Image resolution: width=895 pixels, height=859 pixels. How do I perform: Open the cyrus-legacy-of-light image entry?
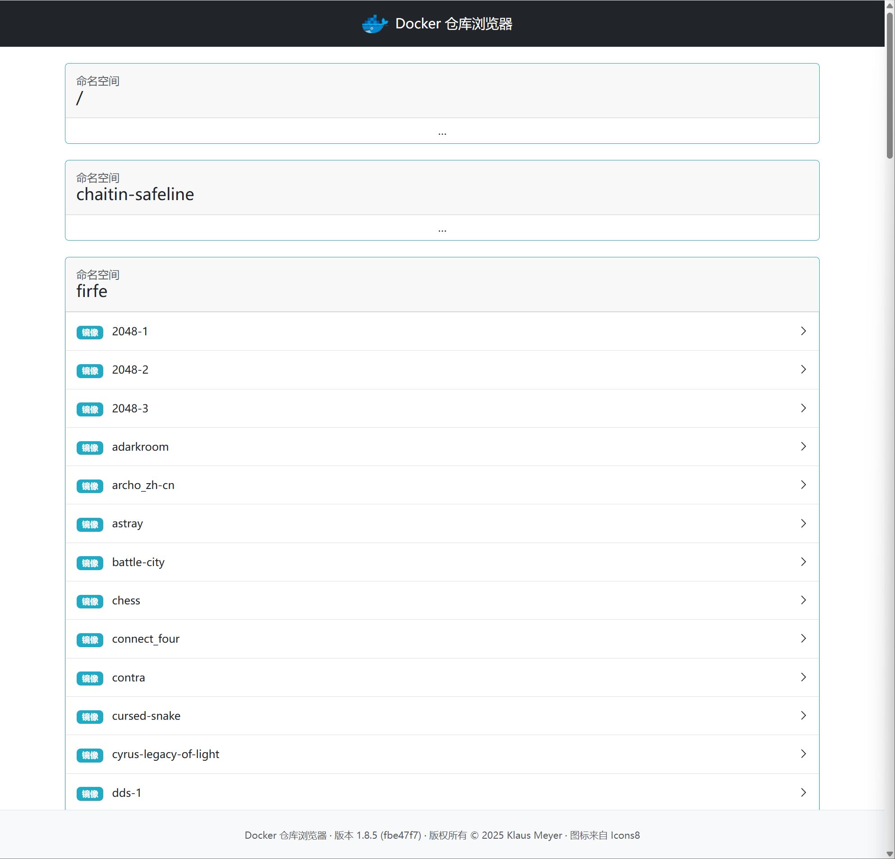165,754
